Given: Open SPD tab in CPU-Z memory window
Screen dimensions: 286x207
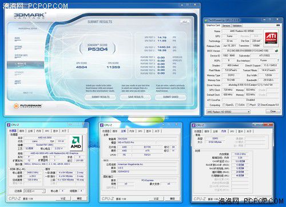Looking at the screenshot, I should click(x=232, y=132).
